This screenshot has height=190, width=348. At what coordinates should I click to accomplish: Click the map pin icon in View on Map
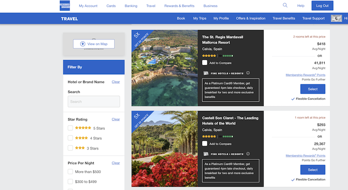pyautogui.click(x=83, y=44)
